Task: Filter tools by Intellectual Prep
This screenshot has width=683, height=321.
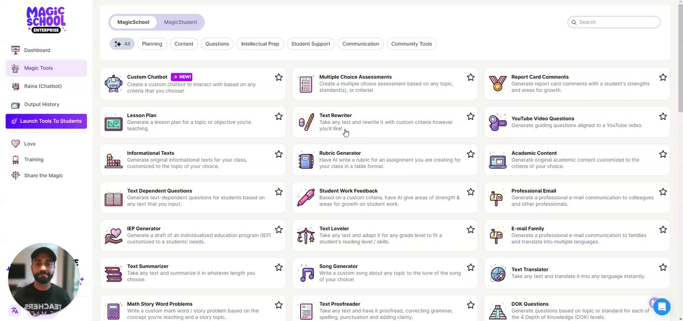Action: [260, 44]
